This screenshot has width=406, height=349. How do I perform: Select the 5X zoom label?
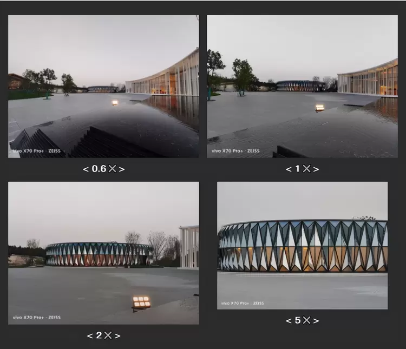coord(302,321)
